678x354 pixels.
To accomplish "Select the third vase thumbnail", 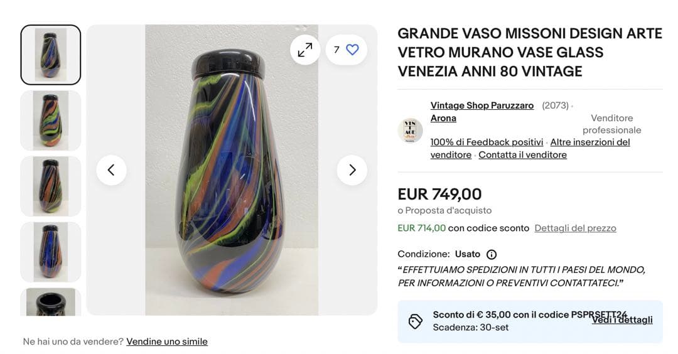I will click(51, 186).
